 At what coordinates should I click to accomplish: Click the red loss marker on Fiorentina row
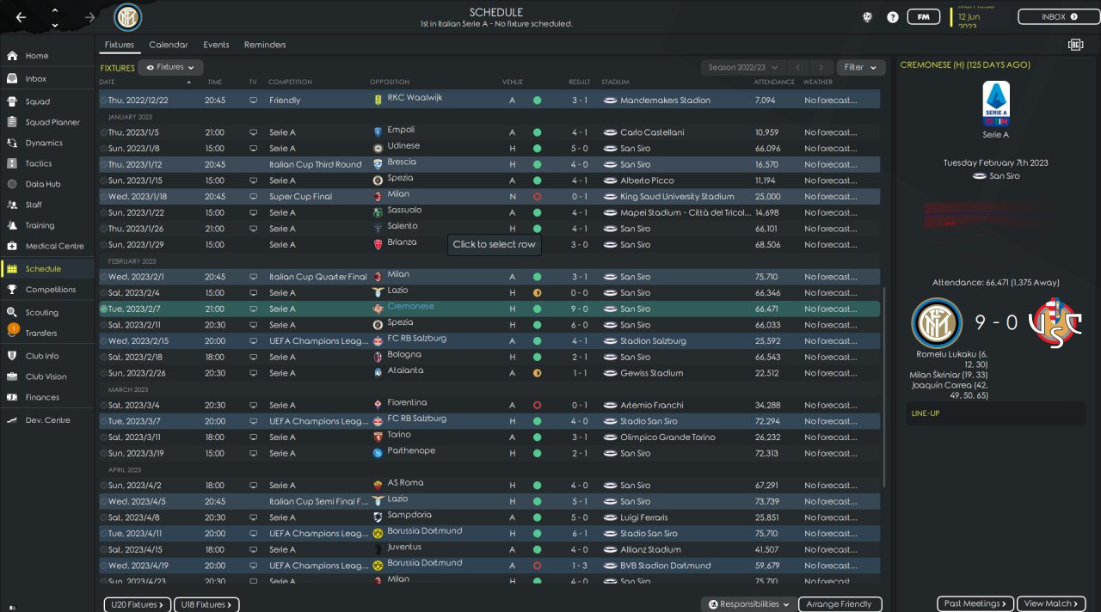[x=537, y=405]
